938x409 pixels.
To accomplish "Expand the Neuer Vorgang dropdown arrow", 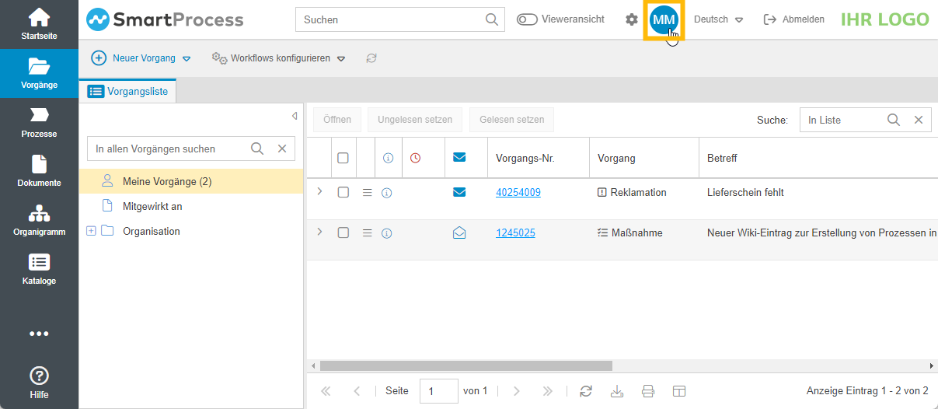I will coord(187,58).
